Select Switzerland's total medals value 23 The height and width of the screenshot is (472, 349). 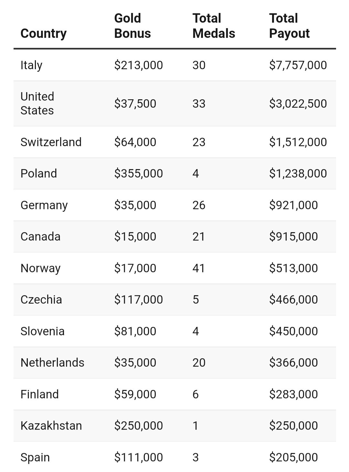click(x=199, y=142)
